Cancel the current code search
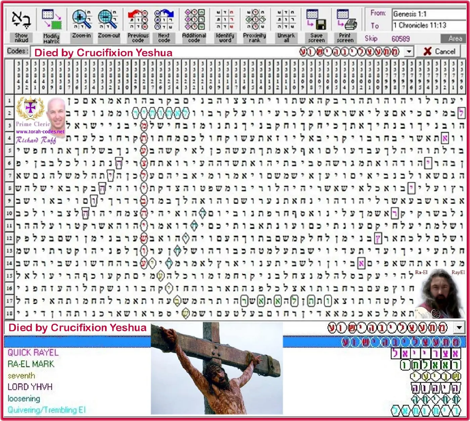Viewport: 470px width, 421px height. [439, 51]
